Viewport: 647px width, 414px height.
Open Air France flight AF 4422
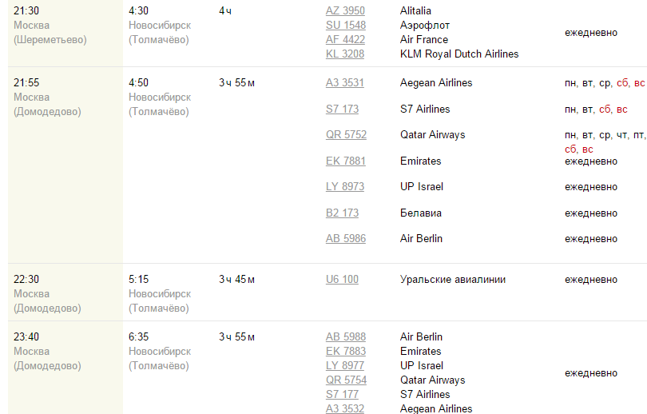point(345,40)
